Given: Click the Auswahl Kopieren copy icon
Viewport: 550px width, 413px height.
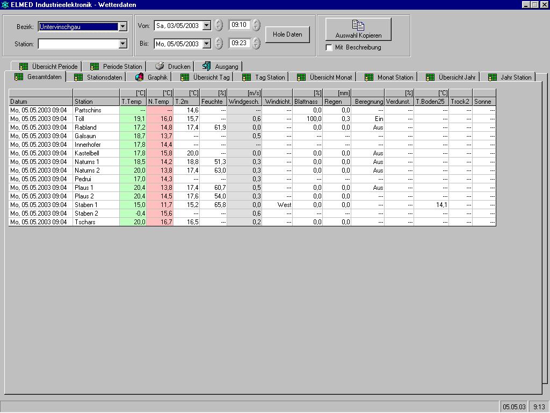Looking at the screenshot, I should click(358, 25).
